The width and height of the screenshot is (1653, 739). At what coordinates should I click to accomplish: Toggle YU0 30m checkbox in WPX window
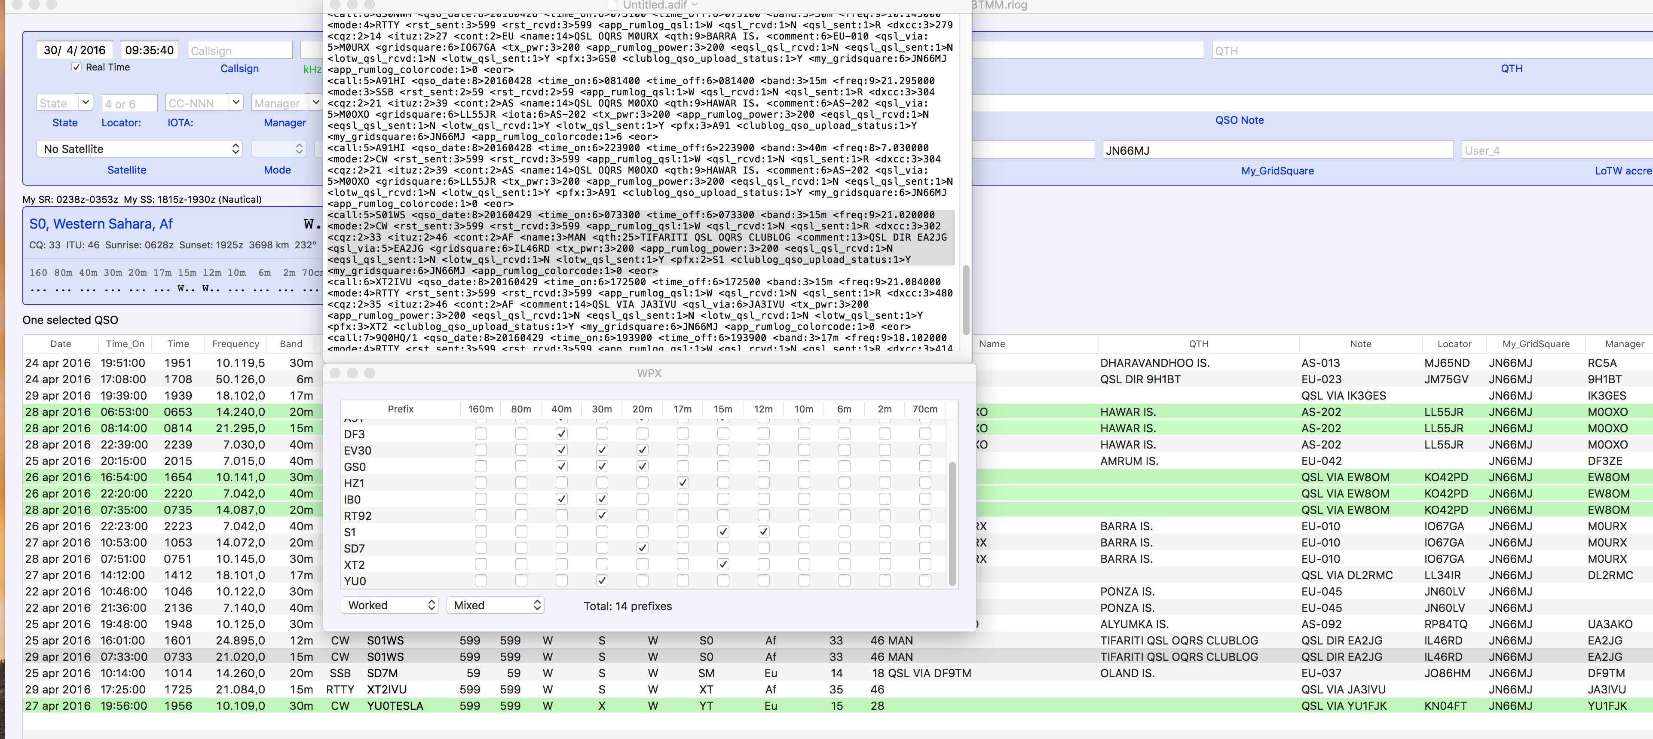[x=602, y=580]
